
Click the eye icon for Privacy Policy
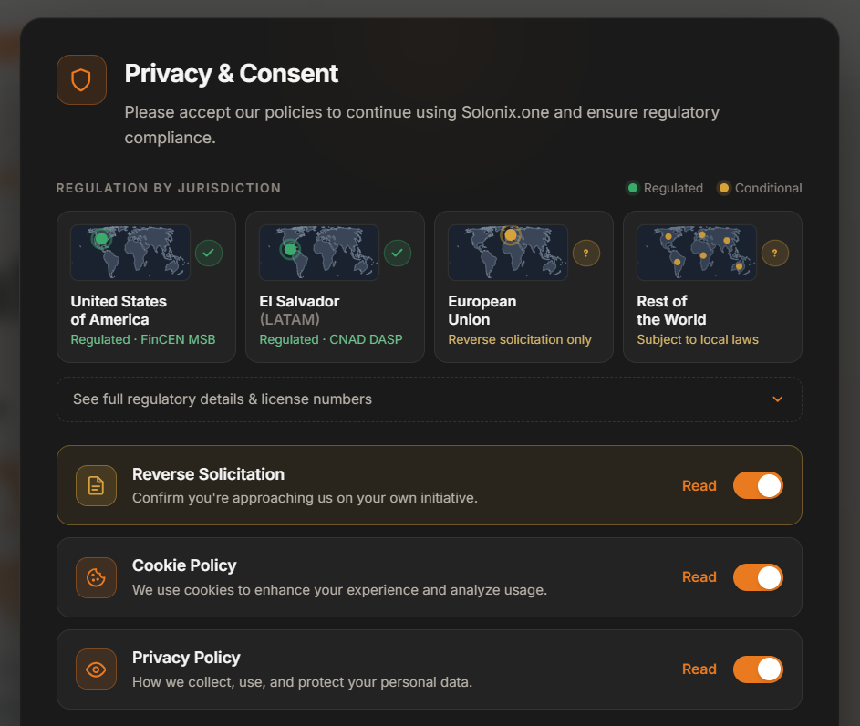tap(96, 669)
